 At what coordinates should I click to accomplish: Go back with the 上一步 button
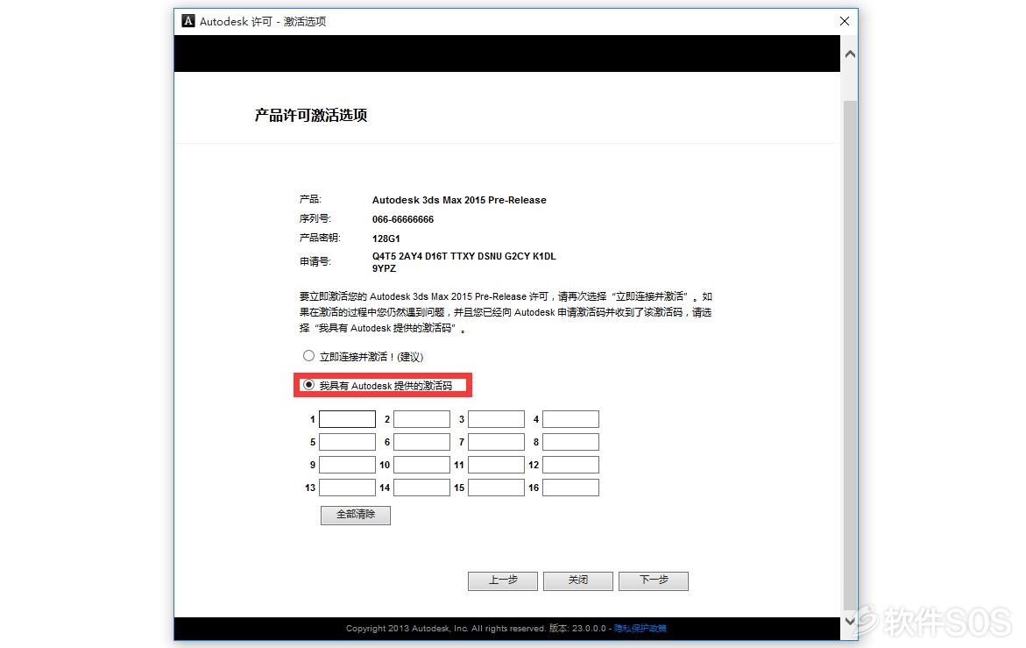coord(503,580)
